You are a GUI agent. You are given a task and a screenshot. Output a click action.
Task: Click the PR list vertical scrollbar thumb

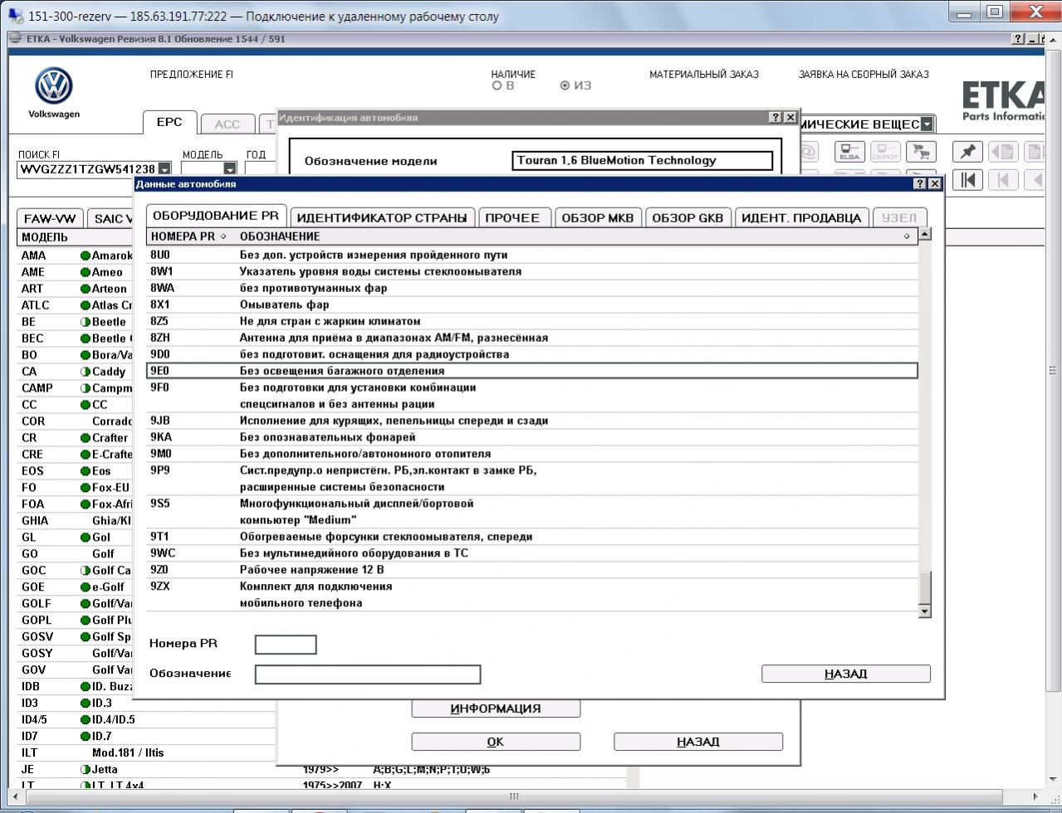[925, 588]
